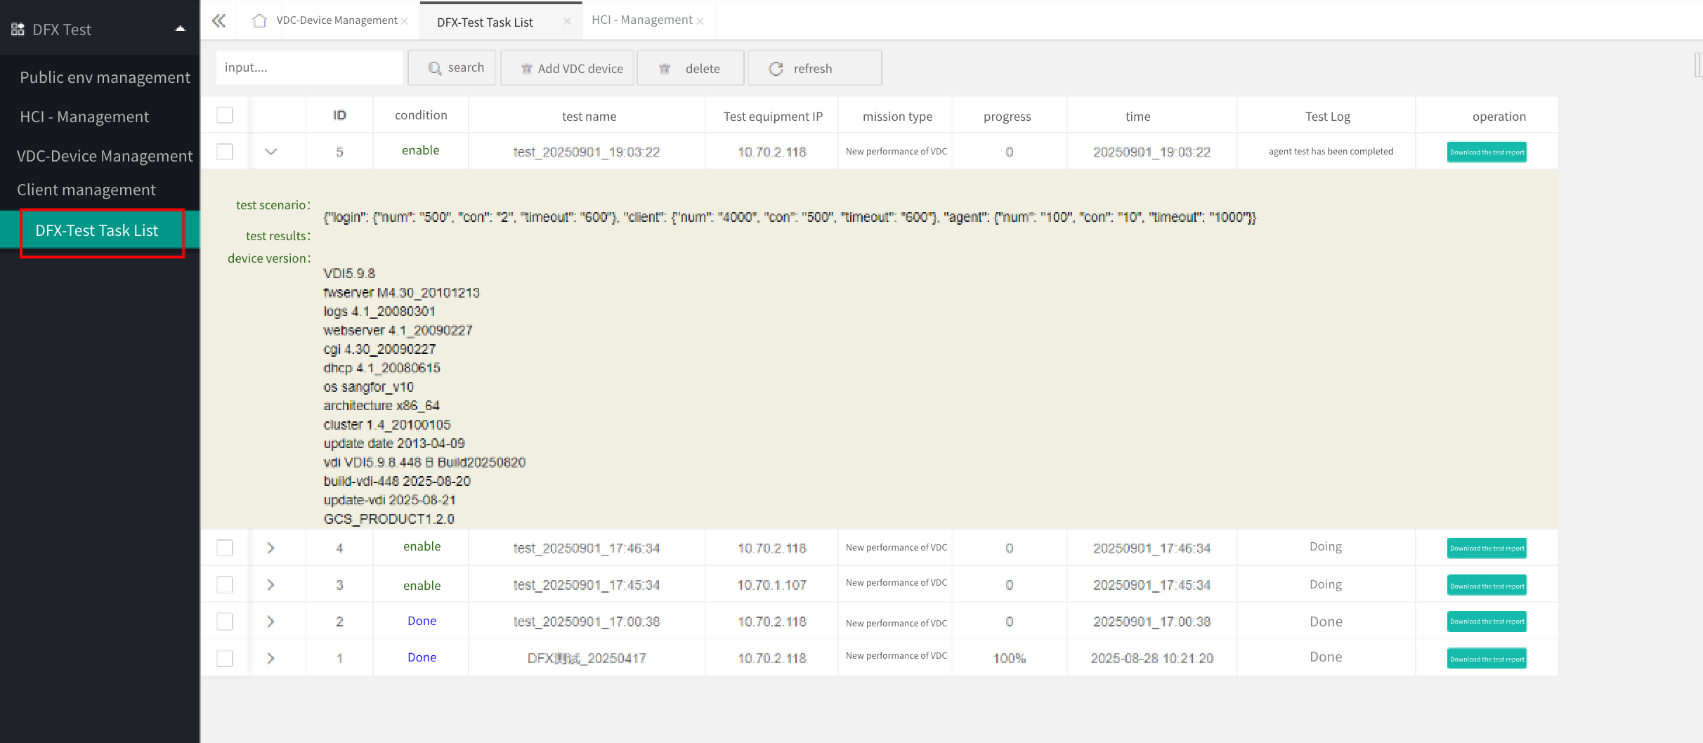Click the trash icon beside delete
This screenshot has height=743, width=1703.
click(x=665, y=69)
